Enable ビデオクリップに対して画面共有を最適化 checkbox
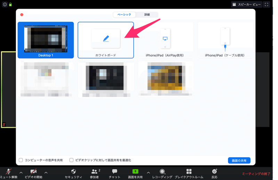The image size is (278, 180). point(72,160)
